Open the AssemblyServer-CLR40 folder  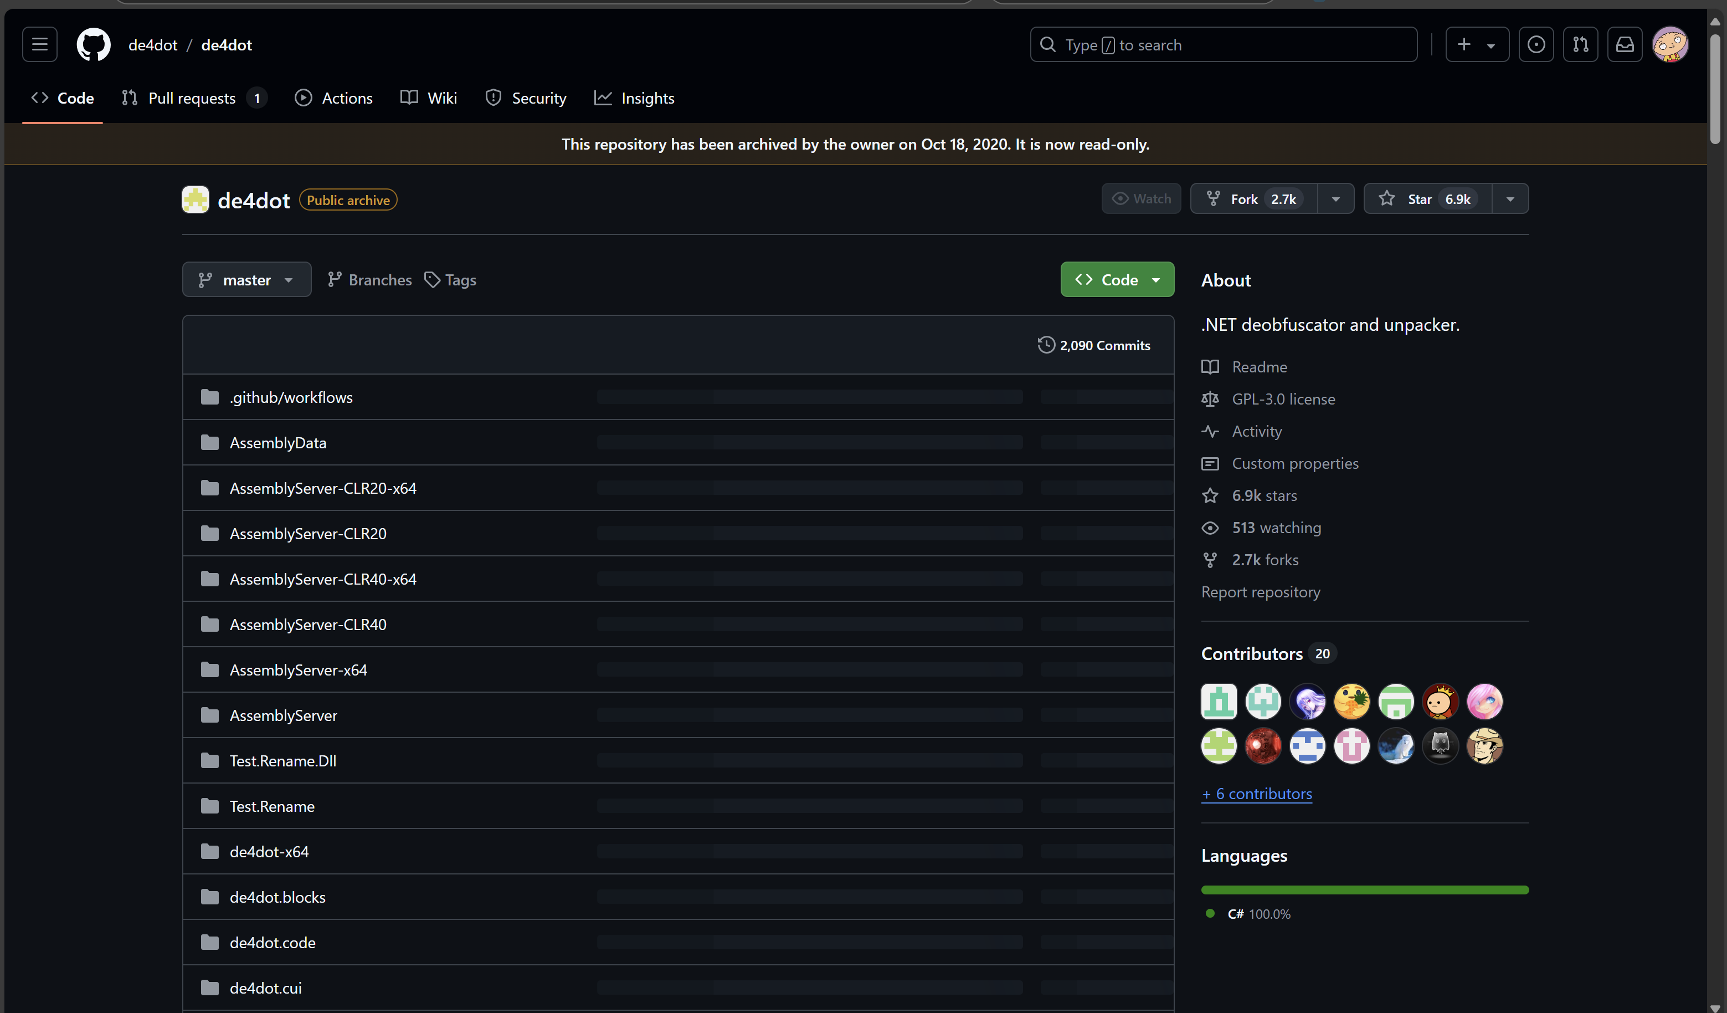click(308, 624)
